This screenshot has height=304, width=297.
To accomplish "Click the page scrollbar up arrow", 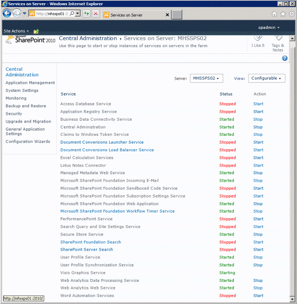I will click(292, 38).
